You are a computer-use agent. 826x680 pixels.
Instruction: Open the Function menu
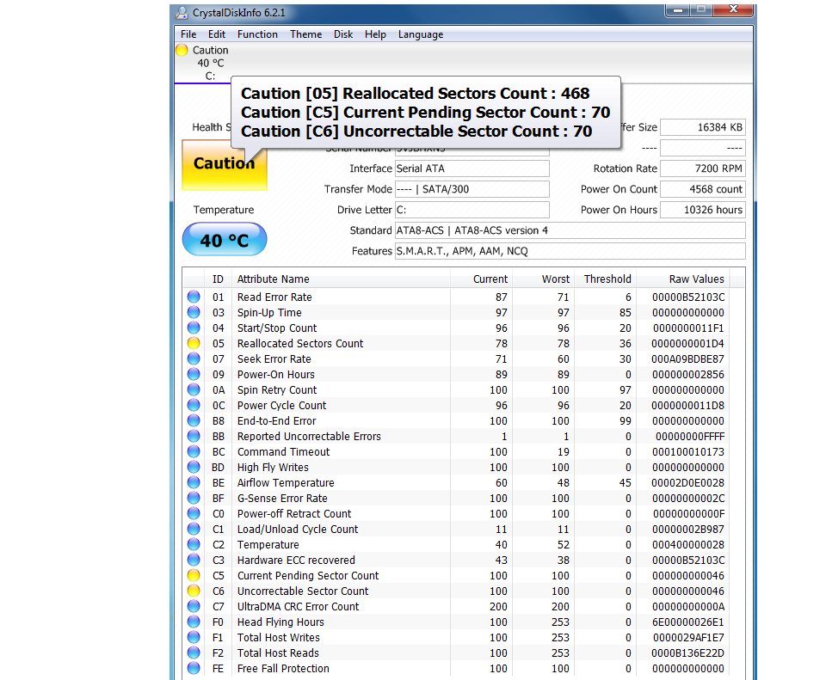pyautogui.click(x=257, y=34)
